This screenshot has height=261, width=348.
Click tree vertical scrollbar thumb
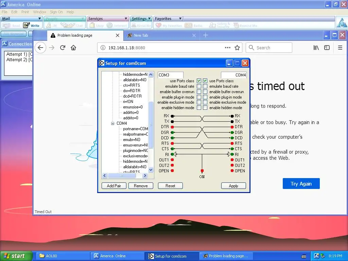151,125
